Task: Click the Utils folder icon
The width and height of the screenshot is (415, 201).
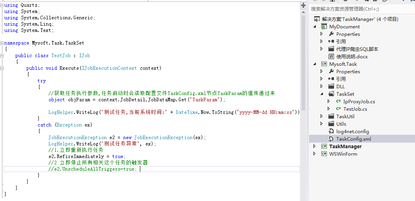Action: tap(331, 124)
